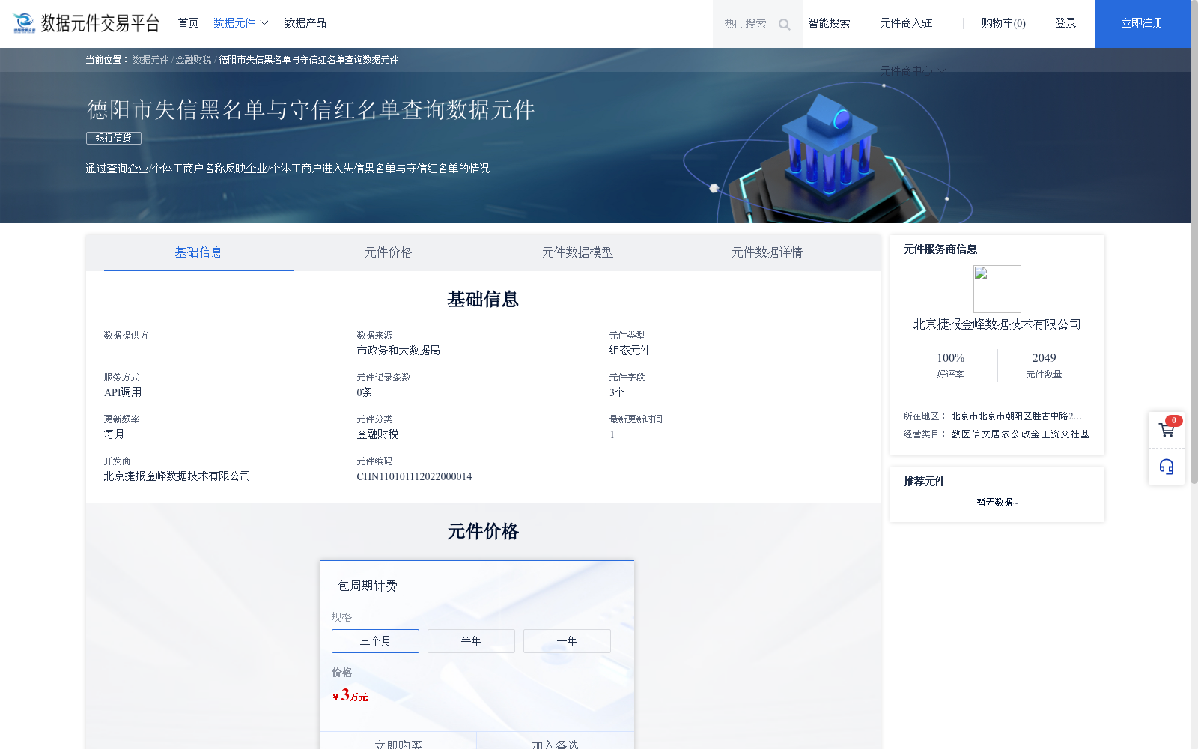Switch to 元件价格 tab
The height and width of the screenshot is (749, 1198).
pyautogui.click(x=388, y=252)
